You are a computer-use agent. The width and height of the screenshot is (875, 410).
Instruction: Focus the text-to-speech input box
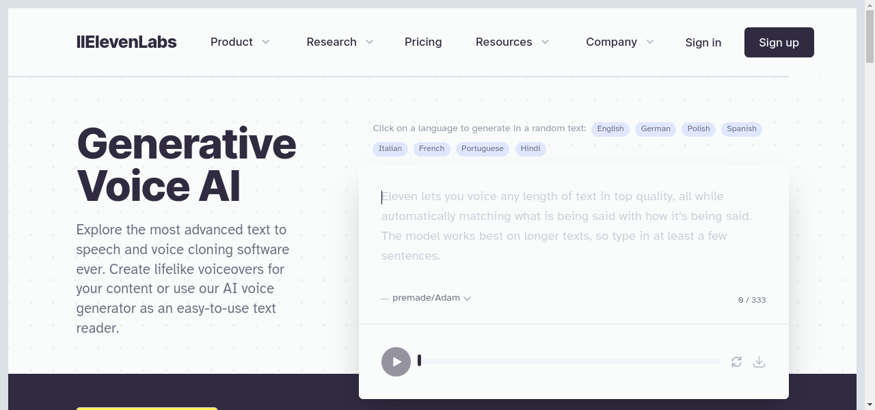click(x=573, y=226)
